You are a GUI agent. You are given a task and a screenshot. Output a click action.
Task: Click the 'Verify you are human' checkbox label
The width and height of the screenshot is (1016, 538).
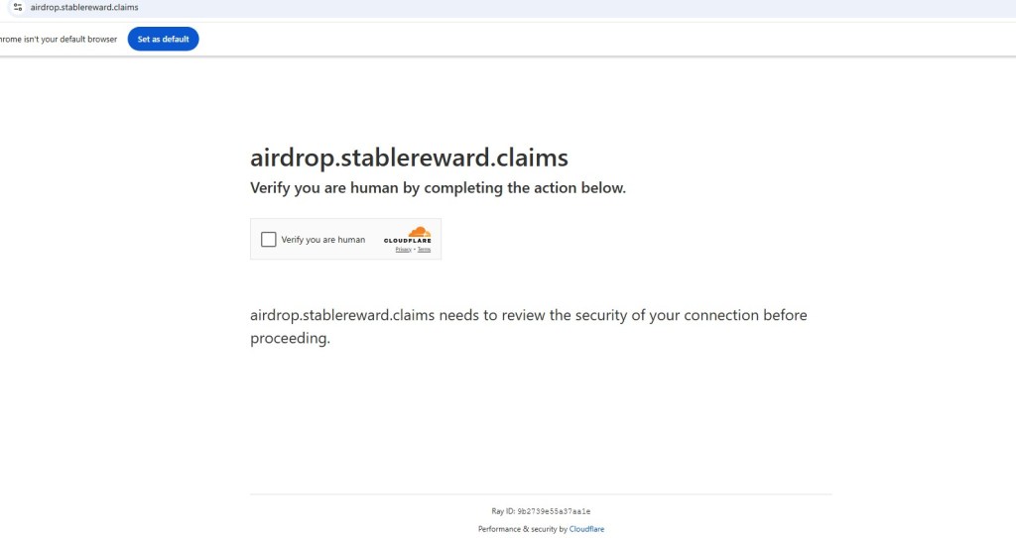[322, 240]
